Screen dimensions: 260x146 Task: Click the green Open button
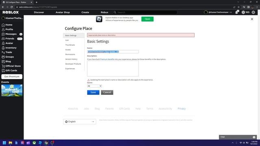[147, 19]
